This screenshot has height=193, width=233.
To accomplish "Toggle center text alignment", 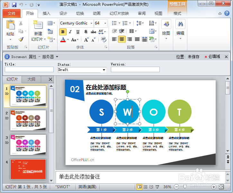I will point(122,39).
